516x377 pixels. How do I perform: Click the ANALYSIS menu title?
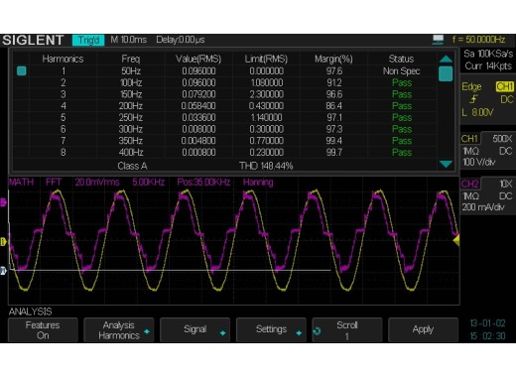pos(31,312)
